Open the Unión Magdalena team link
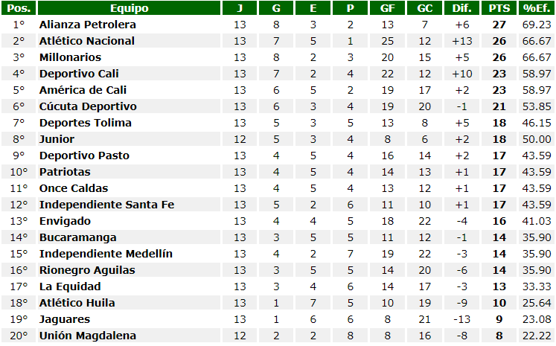The image size is (556, 346). [88, 336]
